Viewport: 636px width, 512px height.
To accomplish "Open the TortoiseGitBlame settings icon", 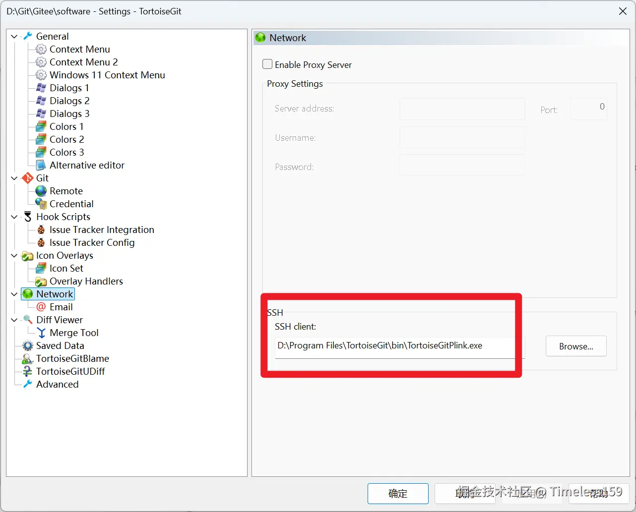I will [x=28, y=358].
